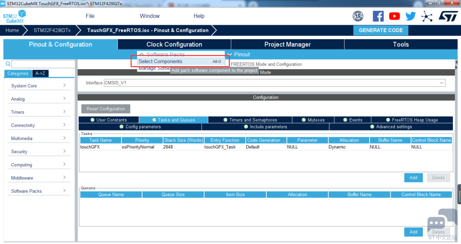Click the 10-year anniversary badge icon

(358, 16)
